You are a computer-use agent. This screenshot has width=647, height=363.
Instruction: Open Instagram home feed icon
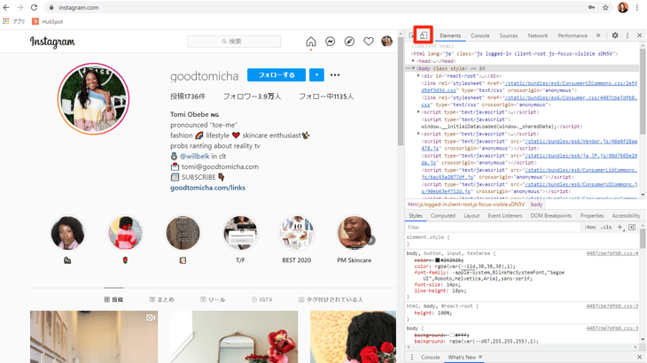click(310, 42)
